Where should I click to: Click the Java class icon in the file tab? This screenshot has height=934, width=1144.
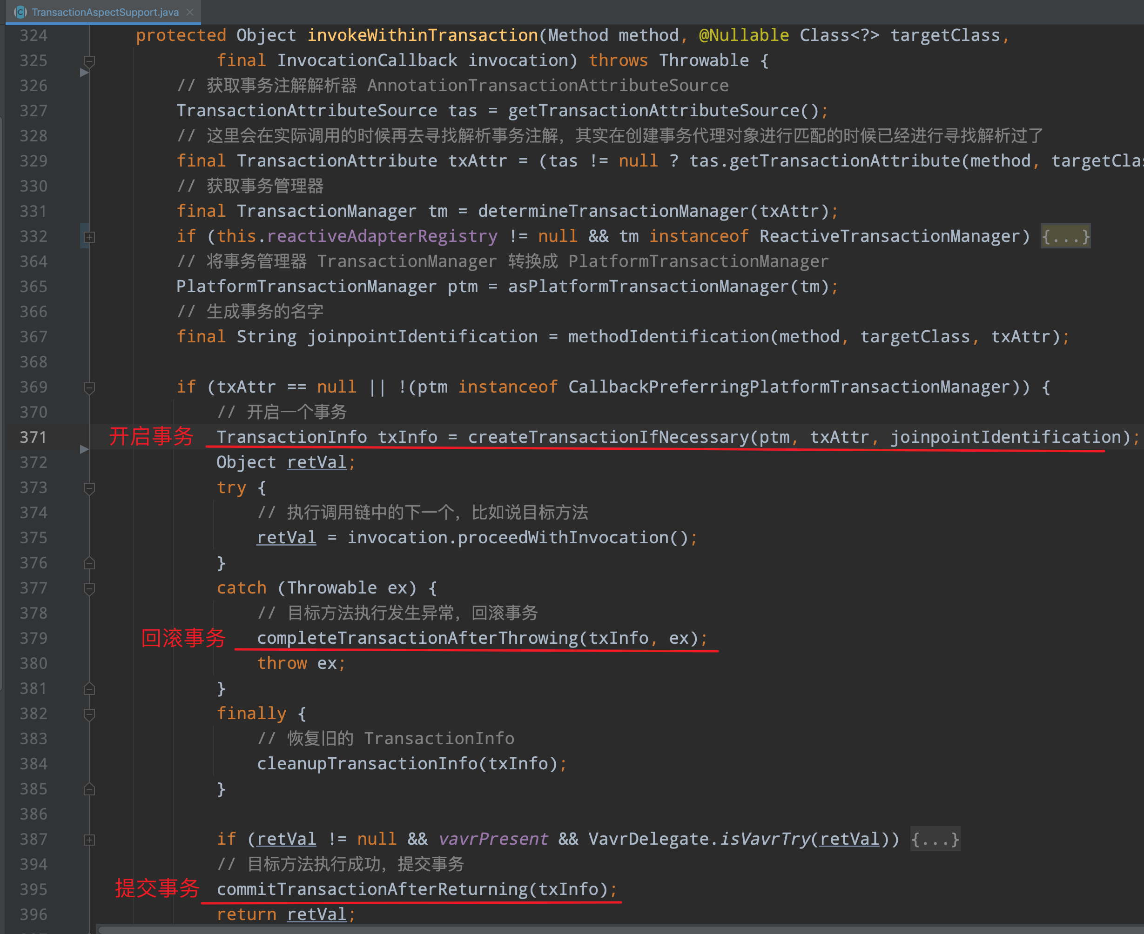tap(20, 12)
